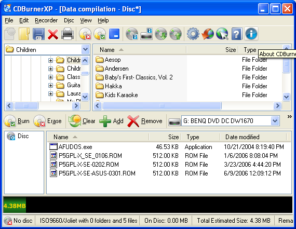Open the G: BENQ DVD recorder dropdown
Image resolution: width=296 pixels, height=229 pixels.
click(275, 121)
